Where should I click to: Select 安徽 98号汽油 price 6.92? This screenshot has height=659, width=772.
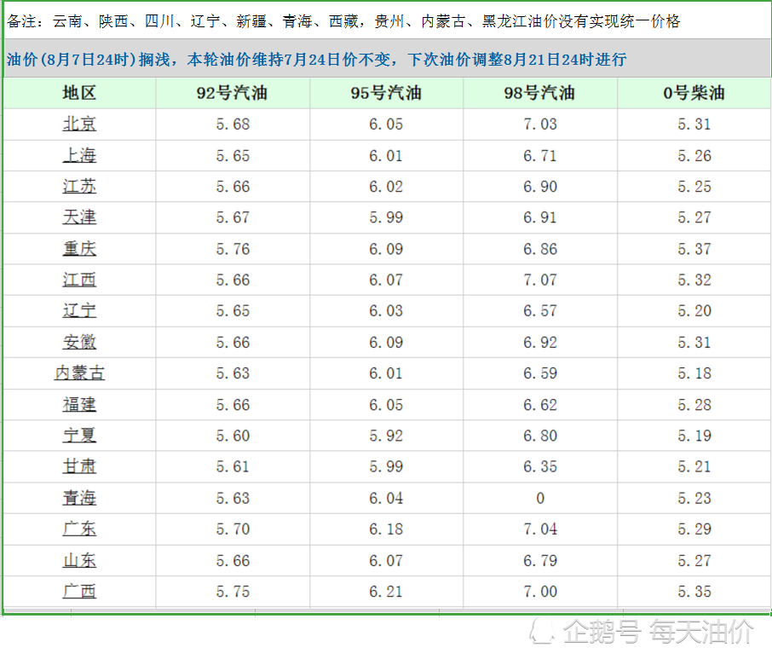540,343
